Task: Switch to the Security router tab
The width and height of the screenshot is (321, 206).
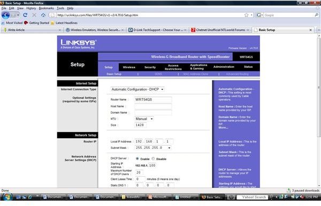Action: click(x=150, y=67)
